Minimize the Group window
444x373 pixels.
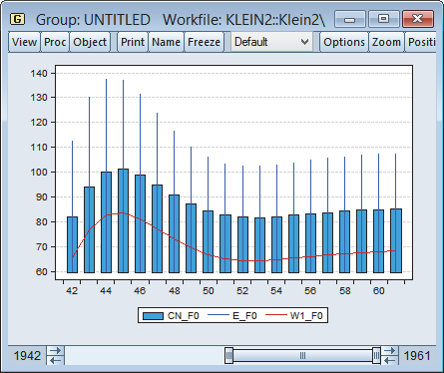coord(349,19)
